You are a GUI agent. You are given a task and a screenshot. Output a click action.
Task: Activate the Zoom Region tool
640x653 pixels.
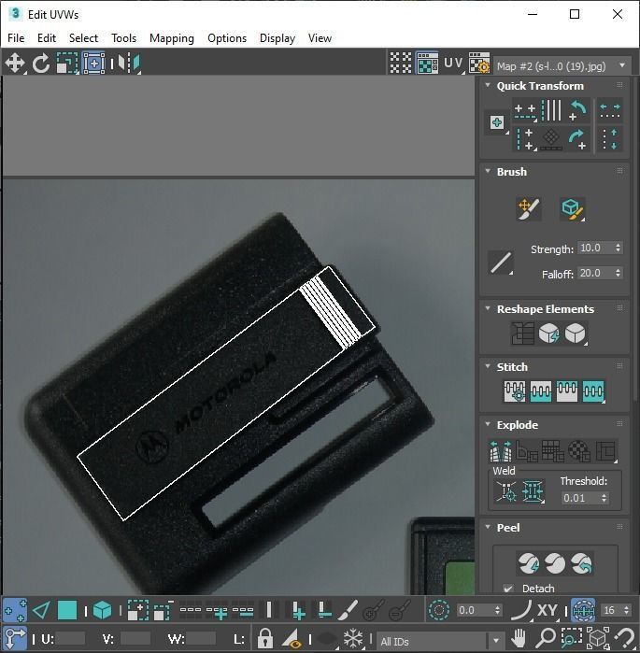click(x=571, y=638)
